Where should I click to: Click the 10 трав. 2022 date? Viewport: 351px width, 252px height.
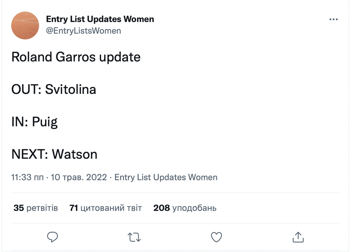[x=79, y=177]
